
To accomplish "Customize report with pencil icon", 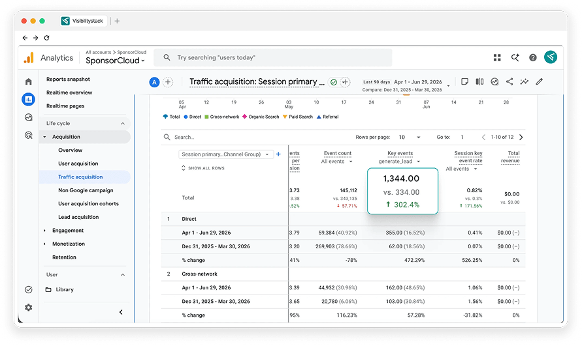I will click(x=539, y=81).
